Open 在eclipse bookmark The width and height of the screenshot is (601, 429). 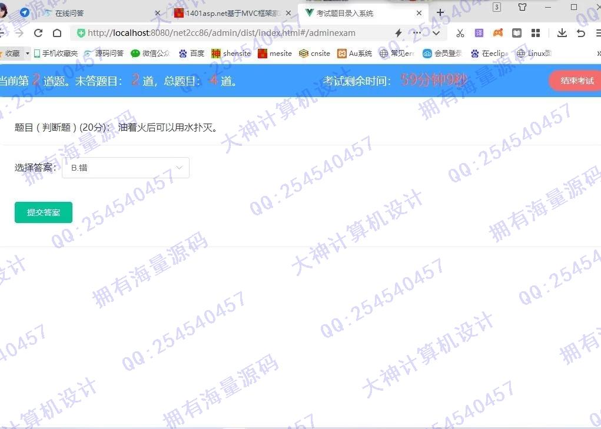(490, 53)
